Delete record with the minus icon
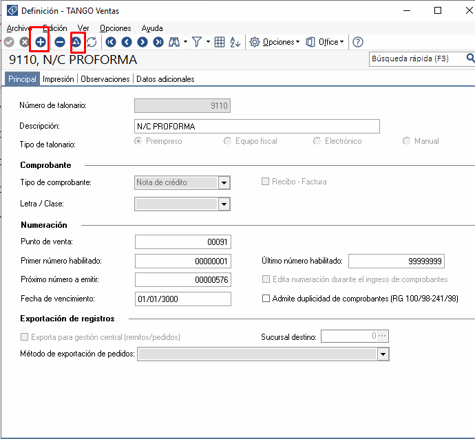Viewport: 475px width, 439px height. 60,42
